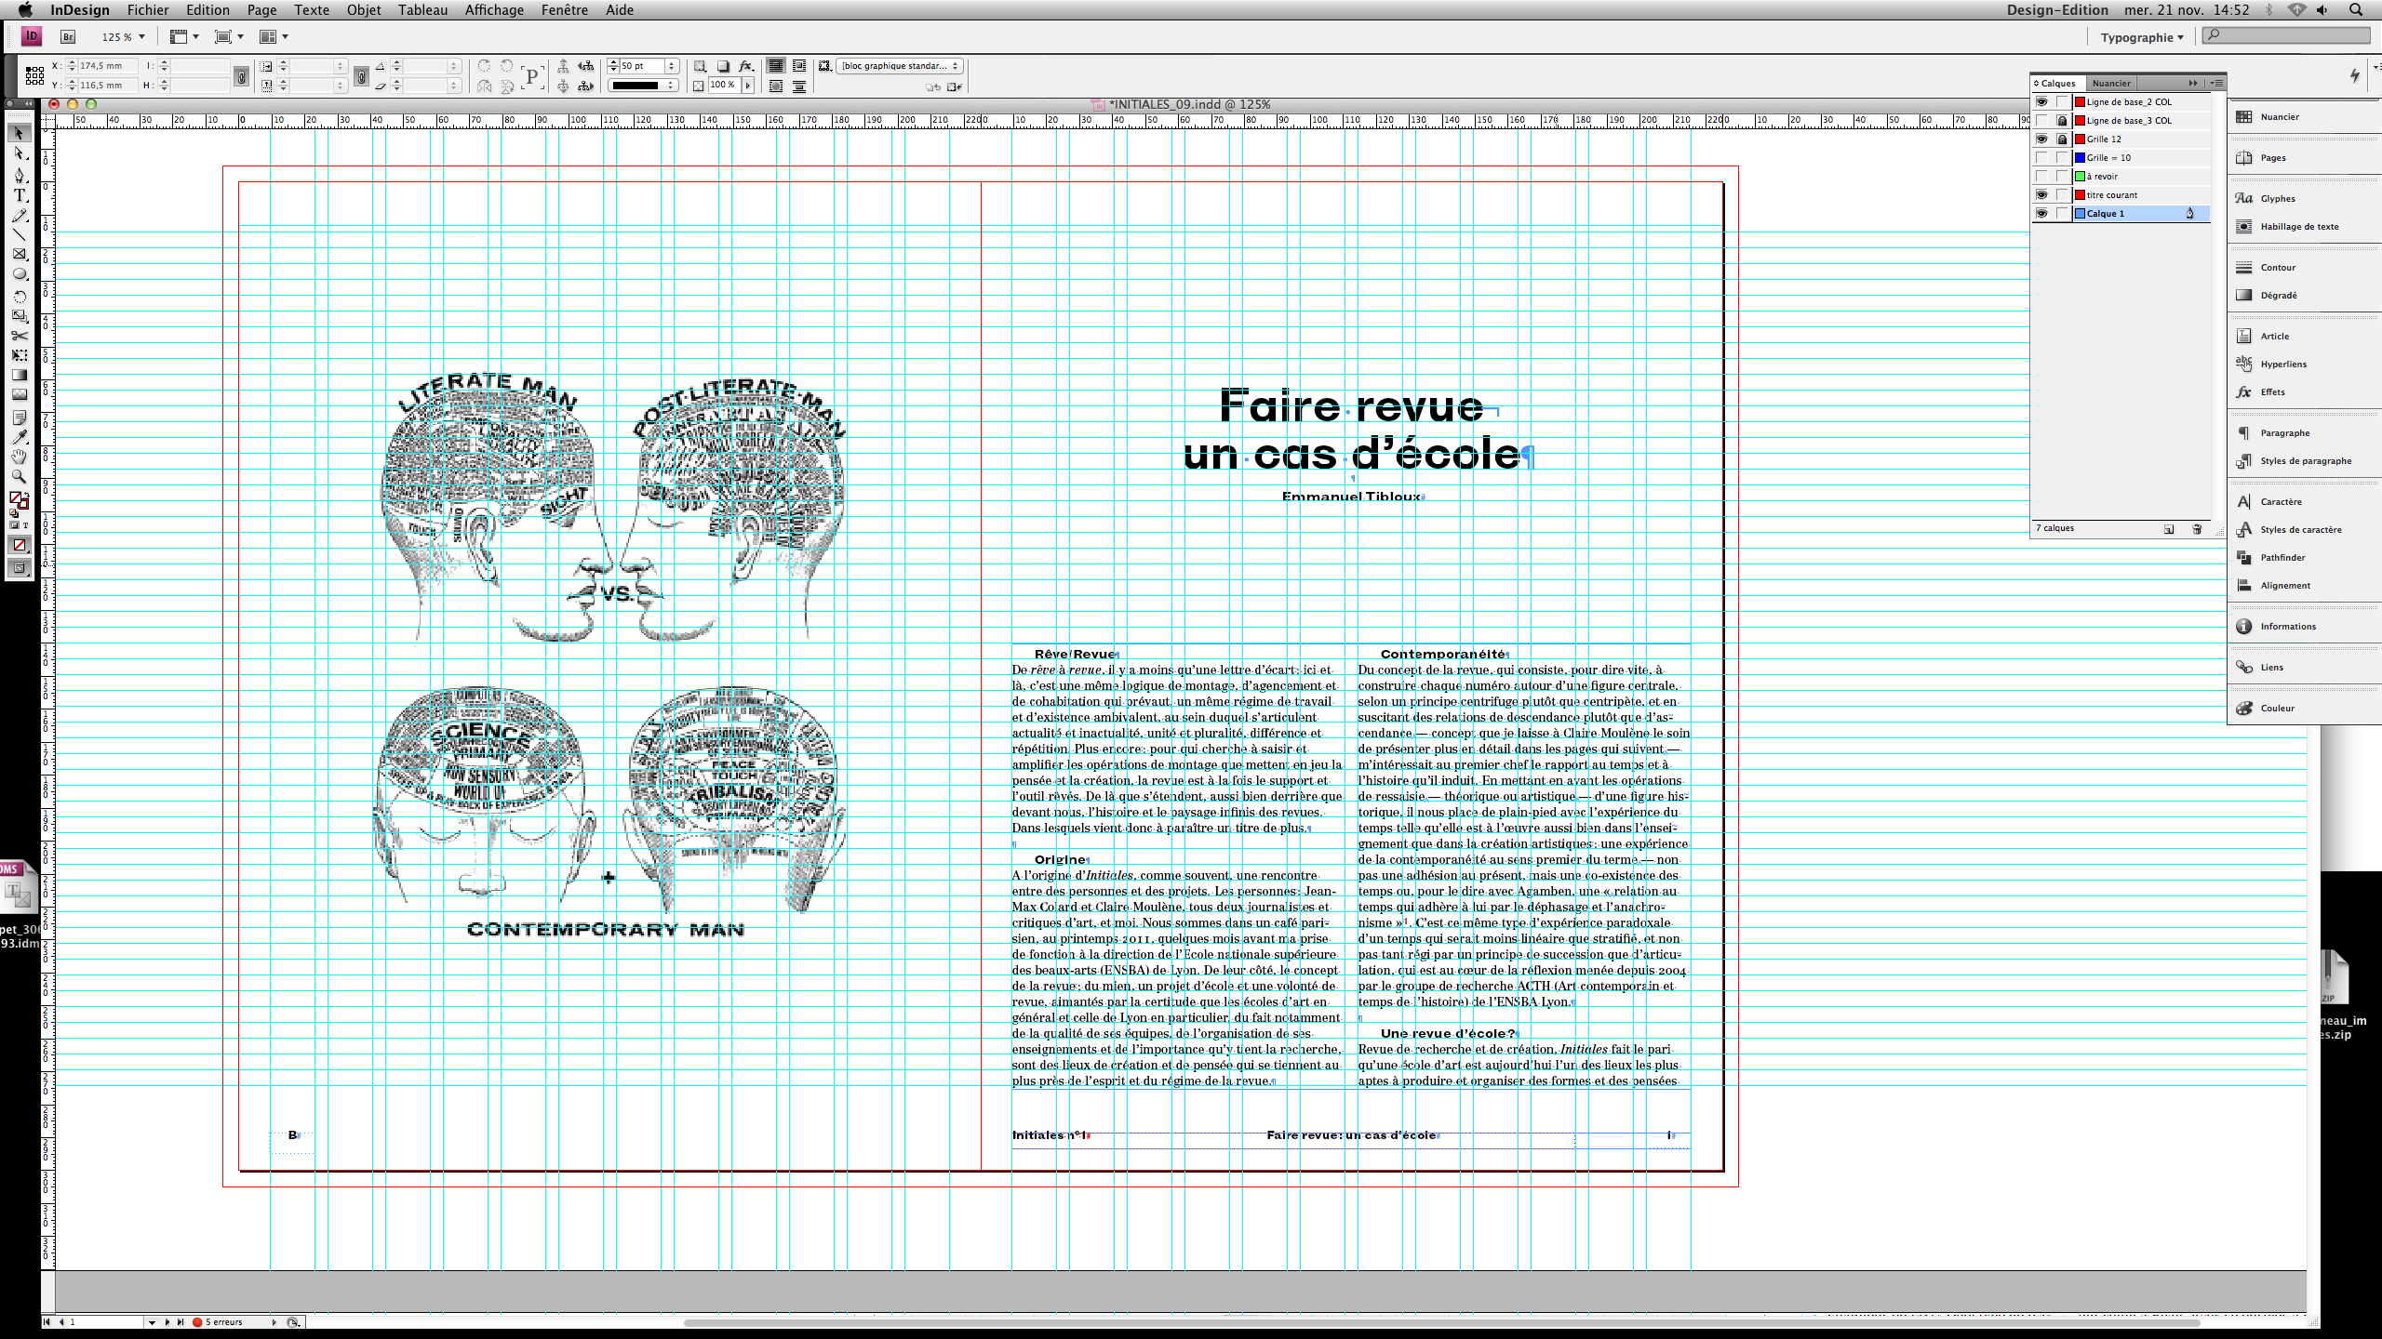Unlock the Grille 12 layer

coord(2062,139)
